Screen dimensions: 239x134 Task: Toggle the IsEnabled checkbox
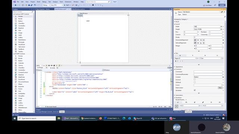coord(195,90)
